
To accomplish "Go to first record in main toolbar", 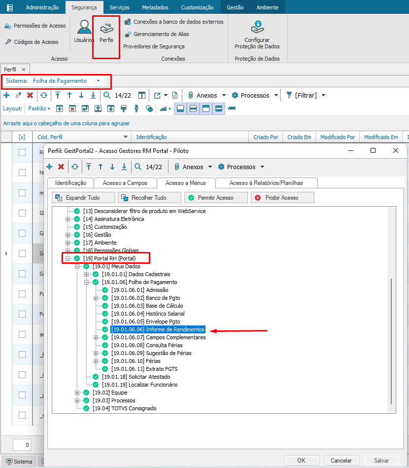I will click(x=58, y=95).
